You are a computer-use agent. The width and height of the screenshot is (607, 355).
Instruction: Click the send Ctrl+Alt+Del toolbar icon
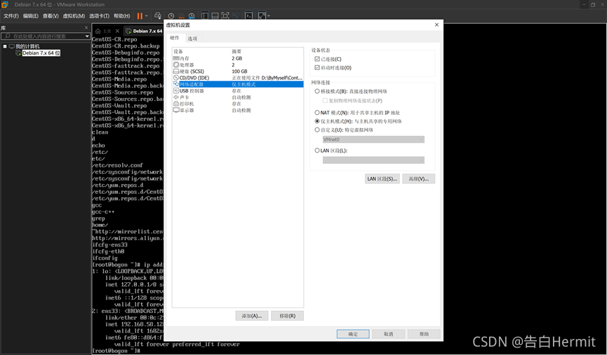158,16
